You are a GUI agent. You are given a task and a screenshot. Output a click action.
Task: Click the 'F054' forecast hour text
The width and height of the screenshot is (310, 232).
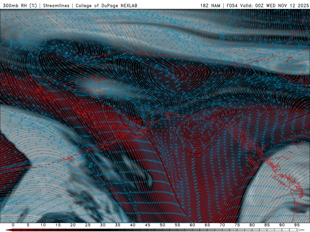232,5
